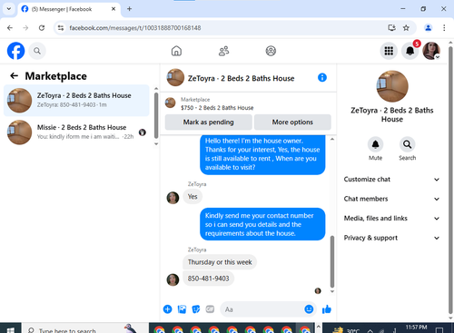Image resolution: width=454 pixels, height=333 pixels.
Task: Open more actions plus icon in composer
Action: [x=167, y=309]
